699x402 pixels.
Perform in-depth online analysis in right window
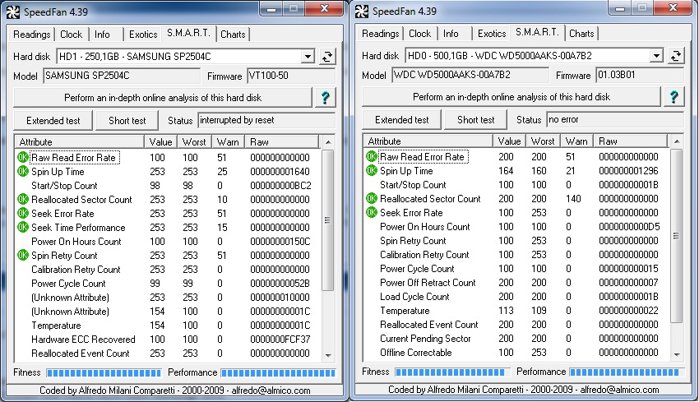point(512,97)
